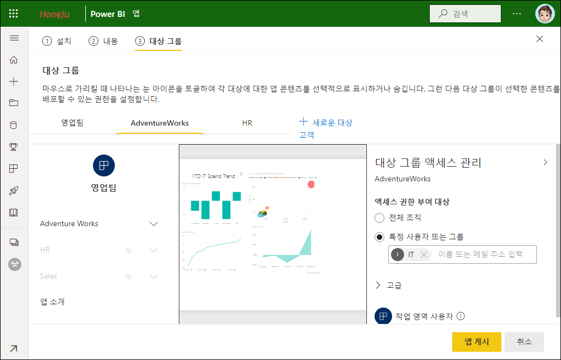The width and height of the screenshot is (561, 360).
Task: Open the current workspace people icon
Action: 15,264
